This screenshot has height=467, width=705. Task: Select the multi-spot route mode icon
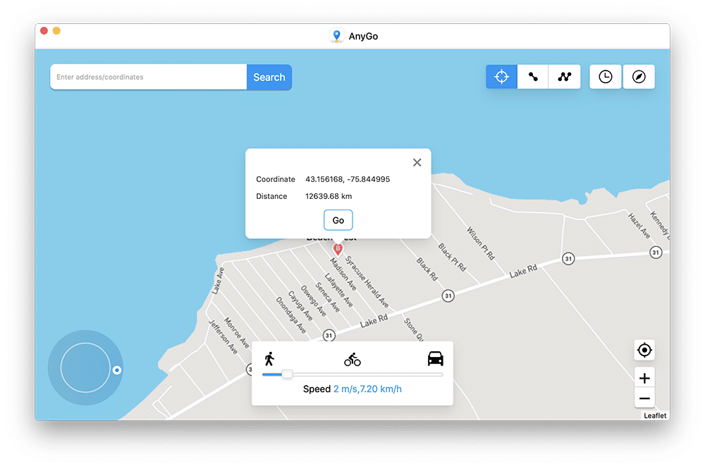point(564,77)
